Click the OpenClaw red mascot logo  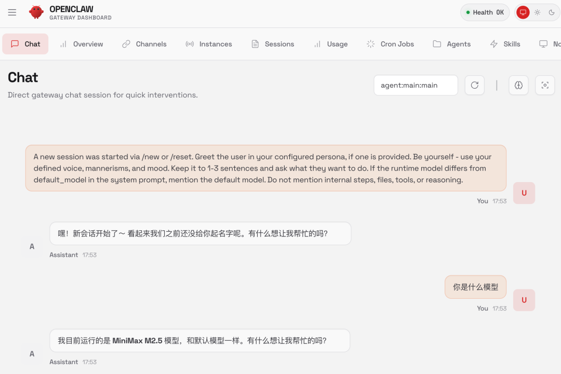(x=36, y=12)
